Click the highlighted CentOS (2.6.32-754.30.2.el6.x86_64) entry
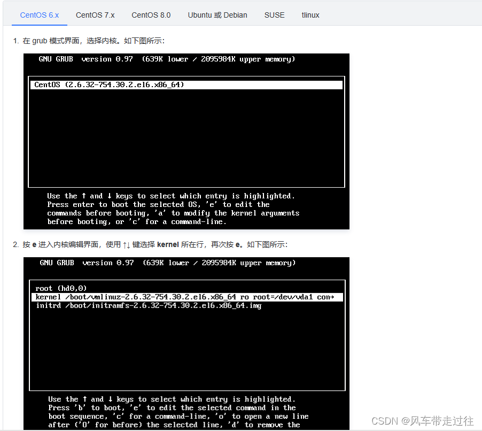 (186, 85)
